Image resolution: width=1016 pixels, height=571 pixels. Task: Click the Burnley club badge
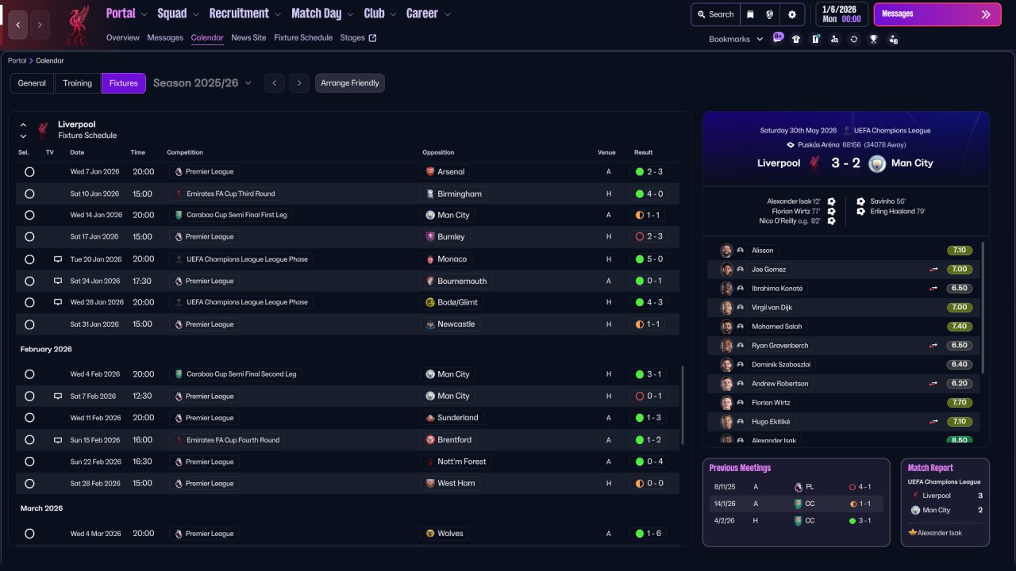tap(430, 236)
